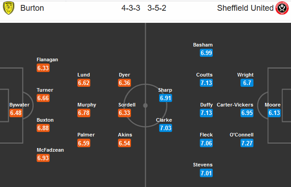Click player name Akins
The width and height of the screenshot is (291, 187).
124,135
